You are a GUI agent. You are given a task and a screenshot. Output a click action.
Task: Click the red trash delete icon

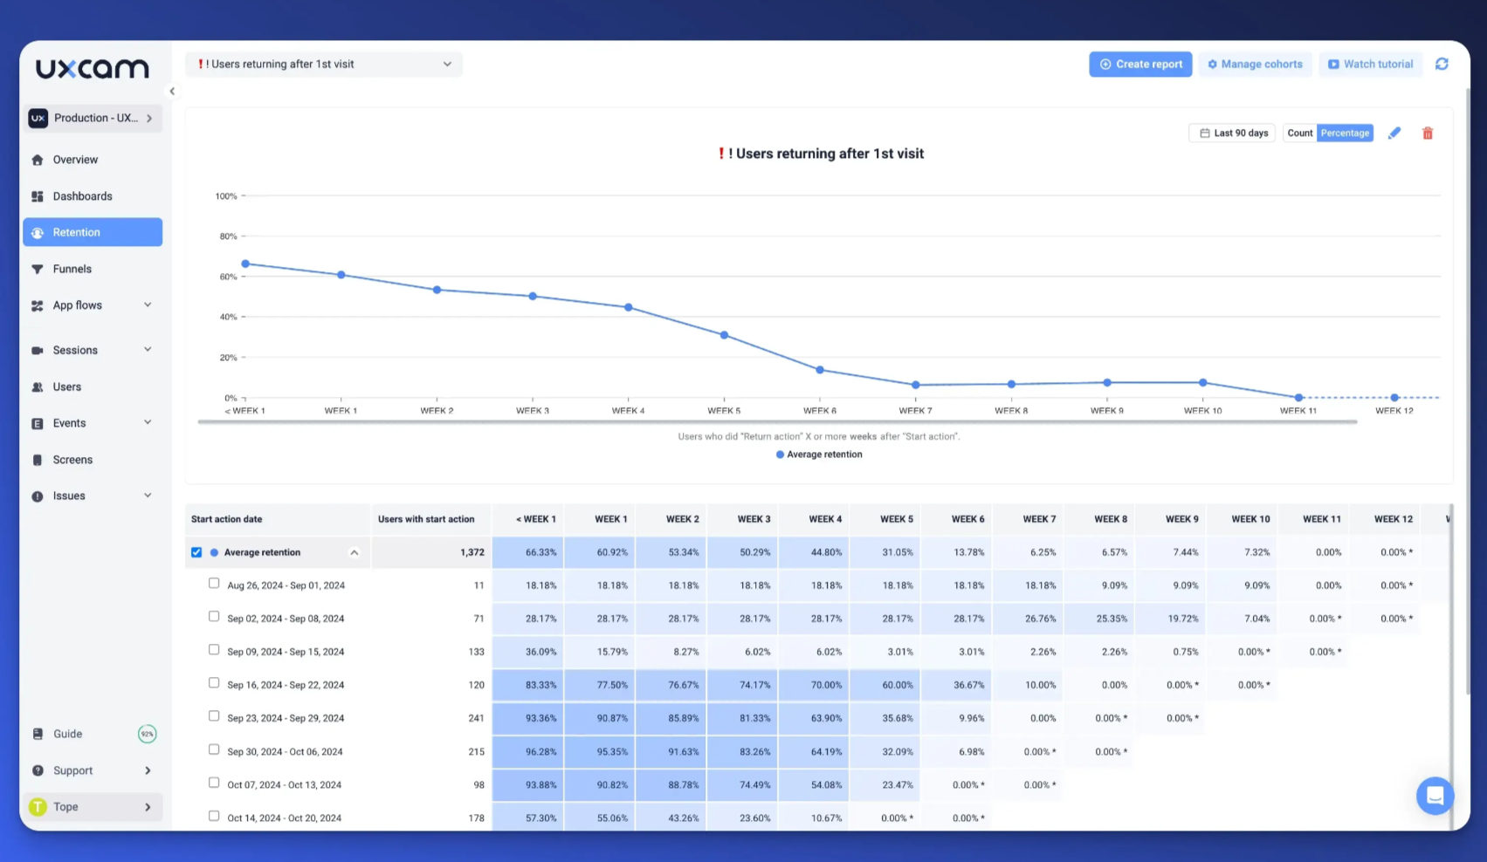[1428, 133]
